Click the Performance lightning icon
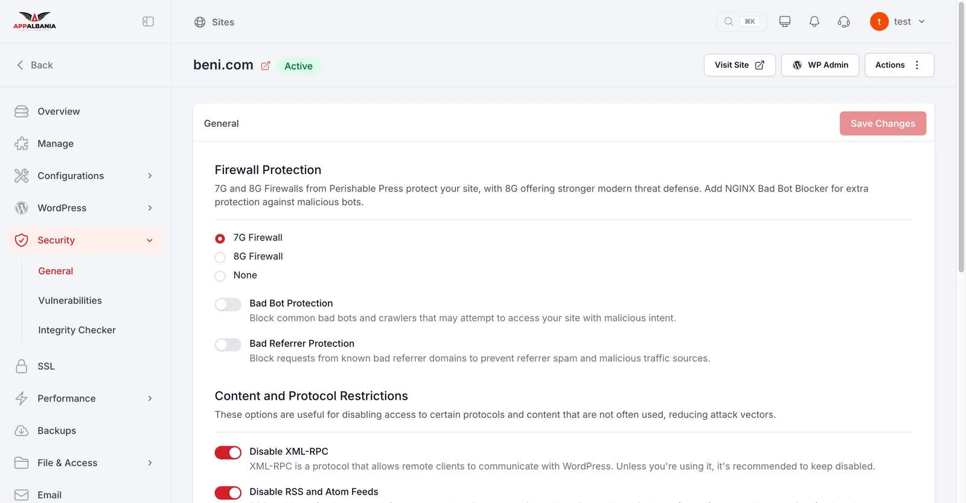The height and width of the screenshot is (503, 966). (22, 399)
